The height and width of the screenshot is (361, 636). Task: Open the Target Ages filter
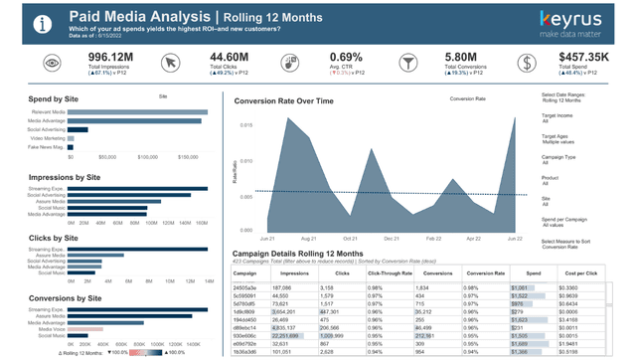tap(557, 139)
